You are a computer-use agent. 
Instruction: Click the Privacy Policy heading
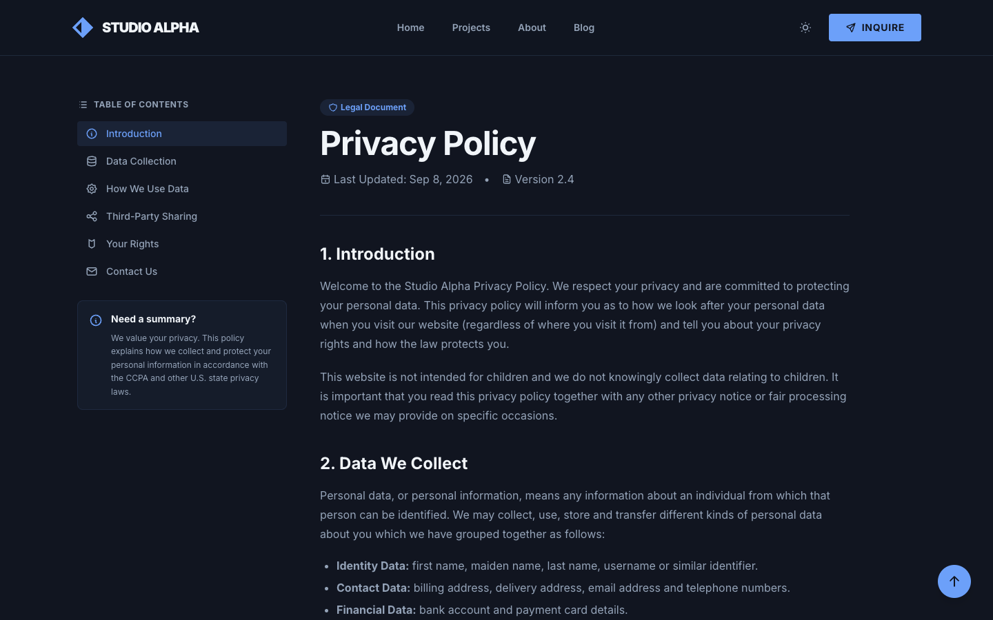click(x=428, y=143)
